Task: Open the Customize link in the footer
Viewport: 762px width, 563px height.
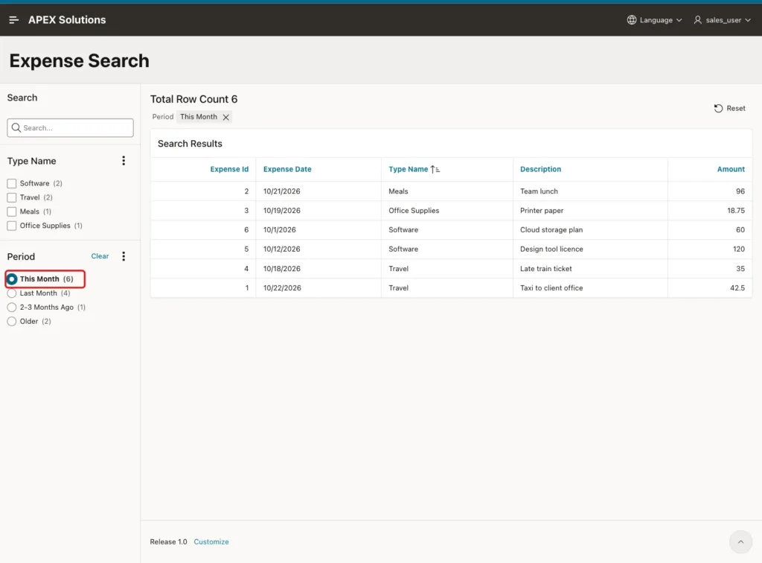Action: [x=211, y=541]
